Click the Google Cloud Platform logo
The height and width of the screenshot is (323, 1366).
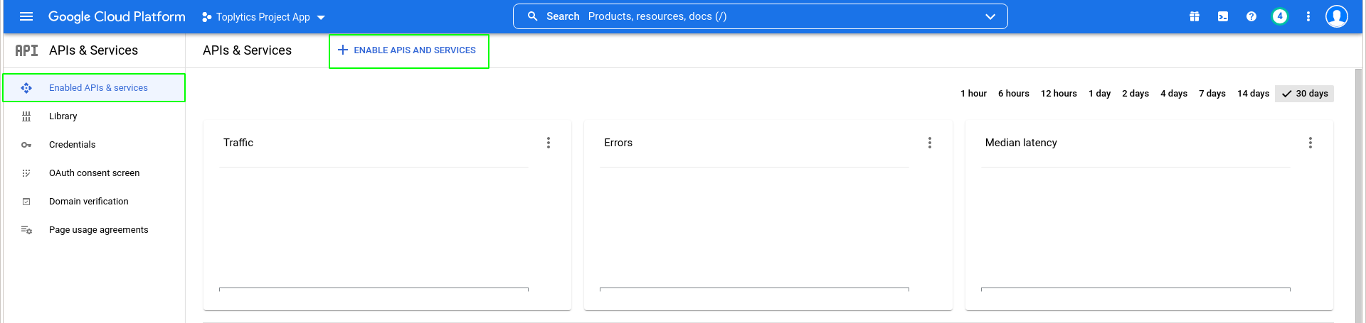pos(117,16)
